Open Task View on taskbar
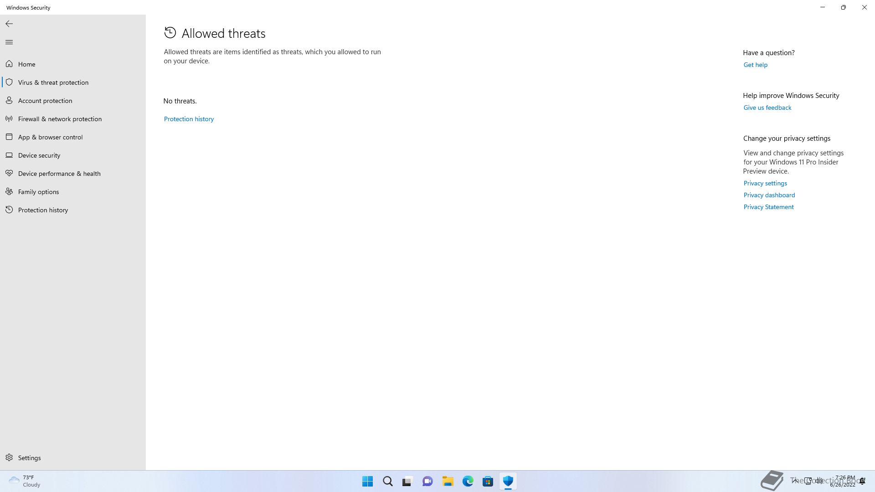Screen dimensions: 875x492 pyautogui.click(x=407, y=481)
